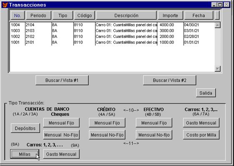This screenshot has height=166, width=234.
Task: Open Gasto Mensual labeled (9A)
Action: pos(61,154)
